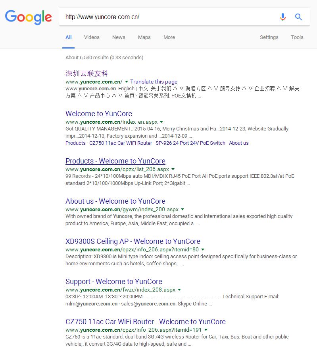Open the More search categories menu
The width and height of the screenshot is (317, 352).
pyautogui.click(x=169, y=37)
